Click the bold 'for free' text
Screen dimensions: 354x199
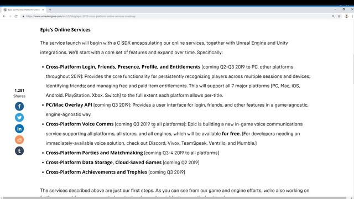(x=231, y=134)
